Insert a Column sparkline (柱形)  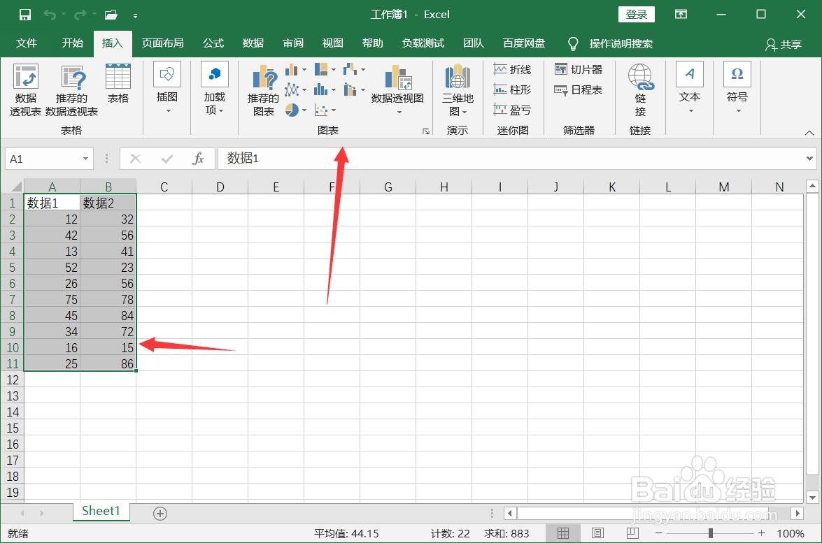pos(512,89)
